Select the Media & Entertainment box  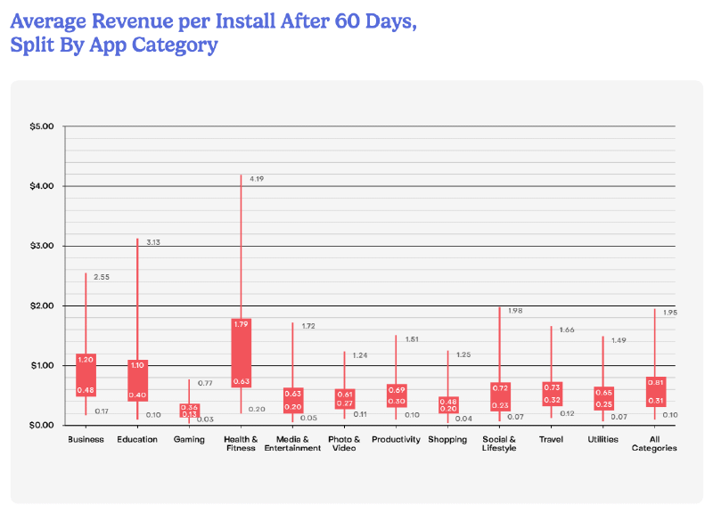[x=292, y=400]
